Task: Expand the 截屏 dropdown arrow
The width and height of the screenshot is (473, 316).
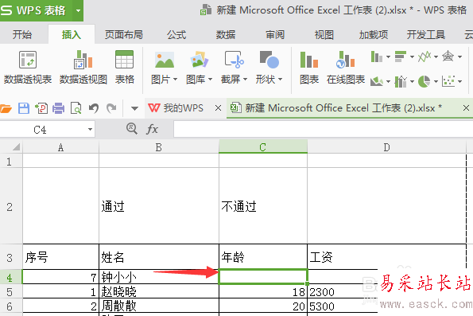Action: coord(246,80)
